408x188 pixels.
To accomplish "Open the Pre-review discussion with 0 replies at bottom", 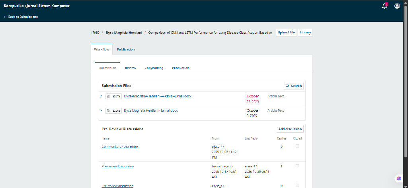I will pyautogui.click(x=117, y=186).
